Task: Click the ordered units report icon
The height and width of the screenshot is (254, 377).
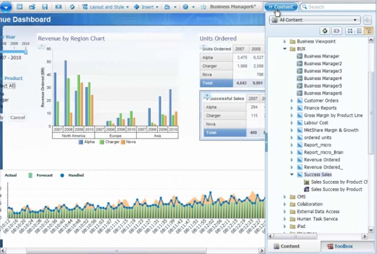Action: coord(300,137)
